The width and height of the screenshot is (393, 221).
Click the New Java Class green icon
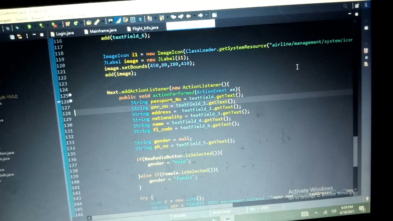click(76, 23)
